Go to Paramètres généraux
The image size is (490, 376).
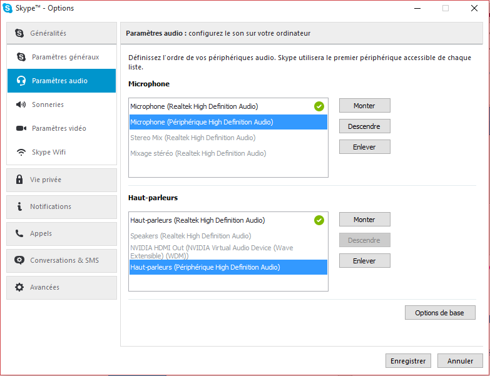click(x=61, y=57)
